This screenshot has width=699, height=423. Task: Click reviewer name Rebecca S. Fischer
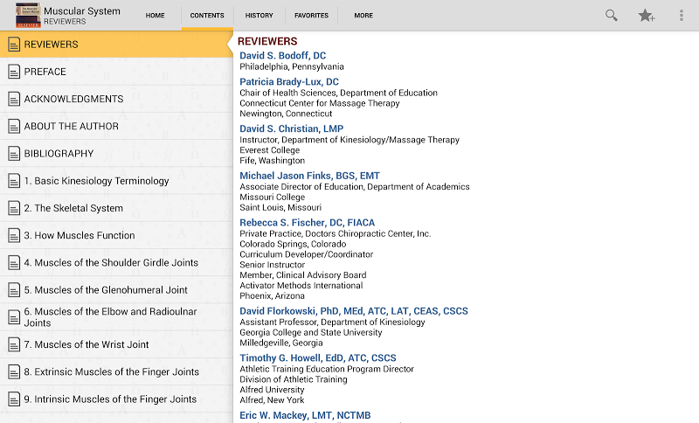pos(308,223)
